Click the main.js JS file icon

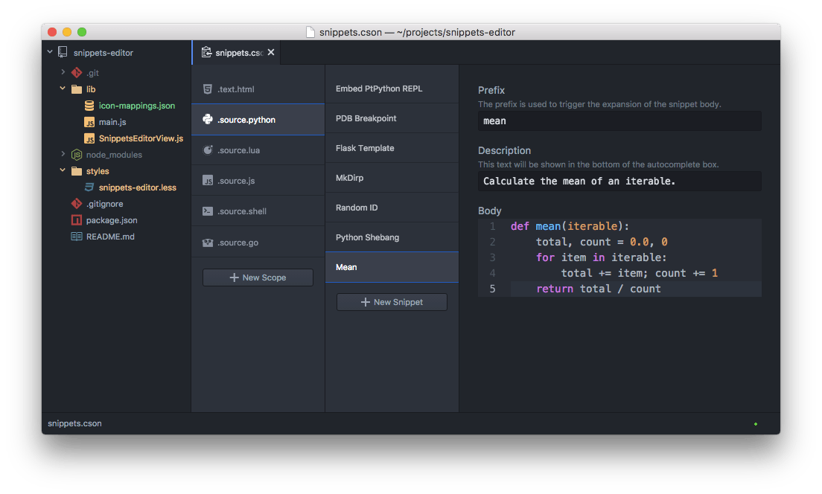click(x=89, y=122)
